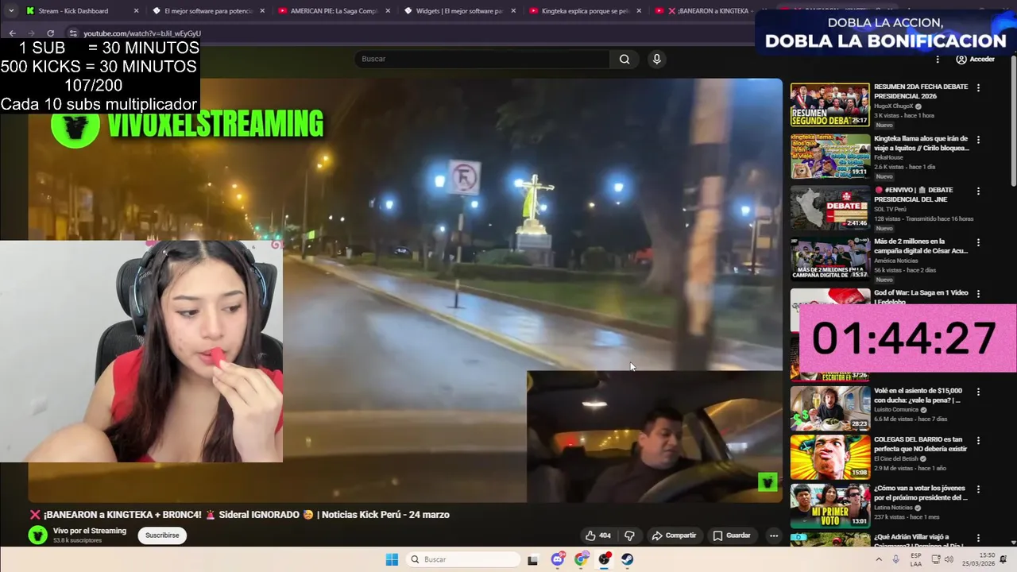Click the Acceder sign-in button
The image size is (1017, 572).
click(x=975, y=60)
